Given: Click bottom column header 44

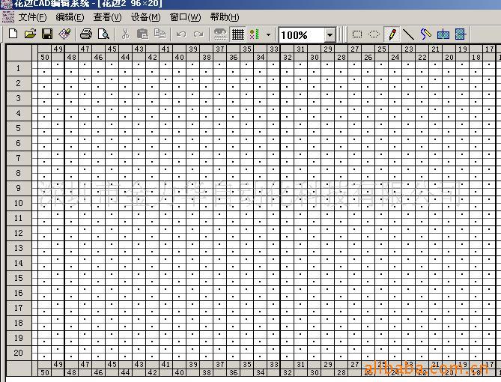Looking at the screenshot, I should 125,372.
